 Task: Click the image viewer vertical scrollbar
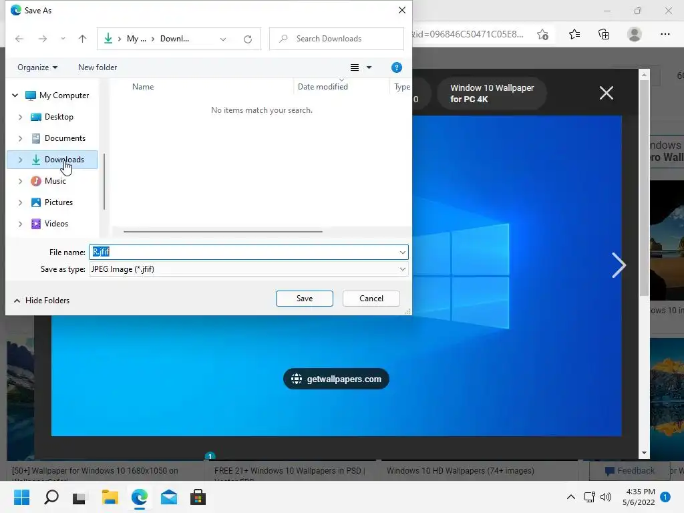(644, 188)
